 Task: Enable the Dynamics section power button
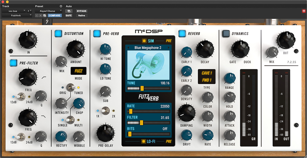tap(226, 33)
